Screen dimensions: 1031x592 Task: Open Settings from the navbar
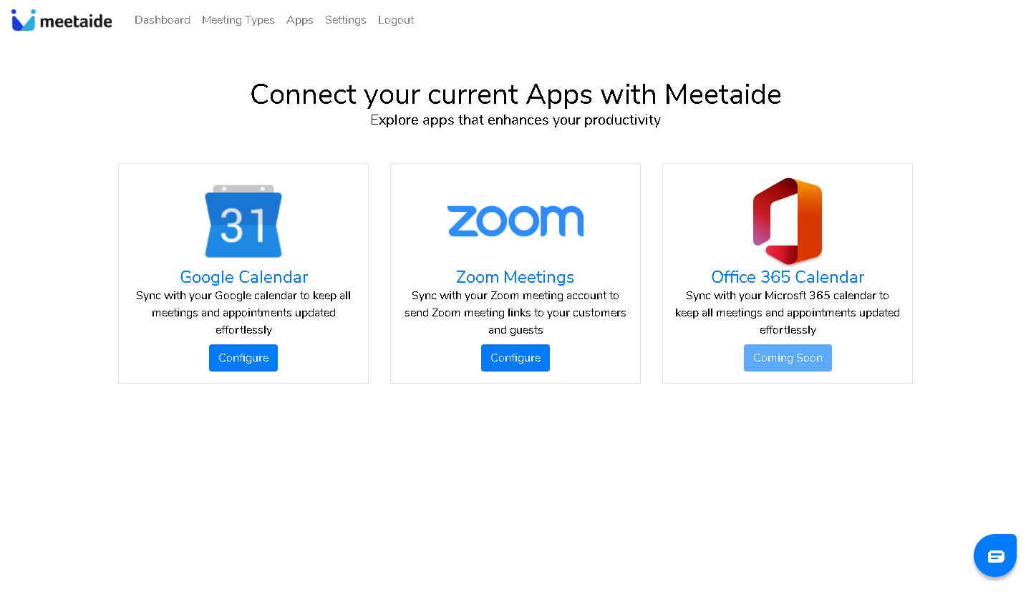click(346, 20)
